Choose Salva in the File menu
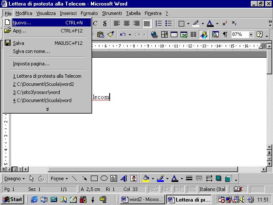 tap(47, 43)
